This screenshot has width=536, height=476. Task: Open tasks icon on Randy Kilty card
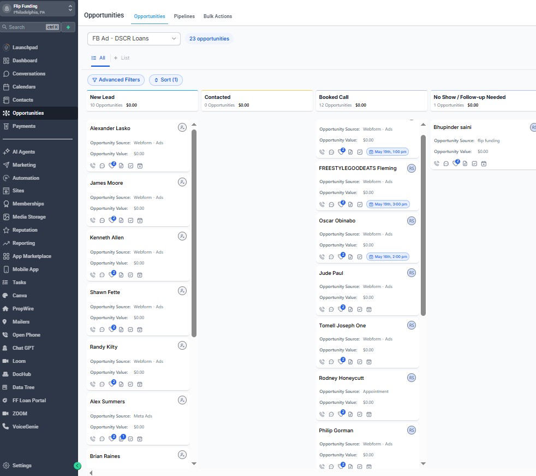[130, 384]
